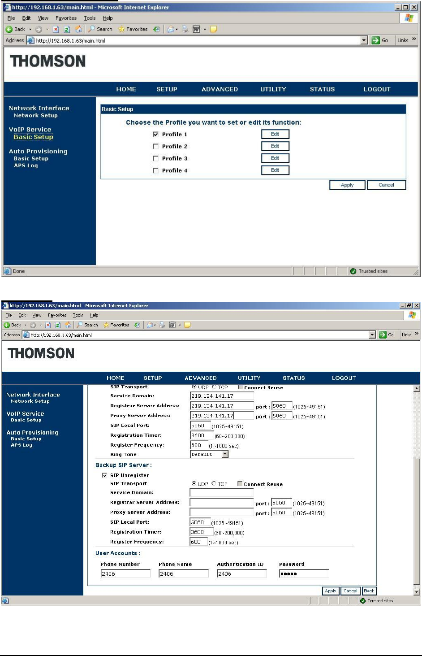Viewport: 422px width, 656px height.
Task: Click the Favorites star in the profile selection window toolbar
Action: click(121, 29)
